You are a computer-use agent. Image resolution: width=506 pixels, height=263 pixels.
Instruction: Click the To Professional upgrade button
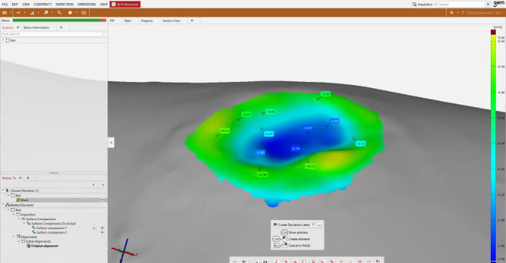click(125, 4)
